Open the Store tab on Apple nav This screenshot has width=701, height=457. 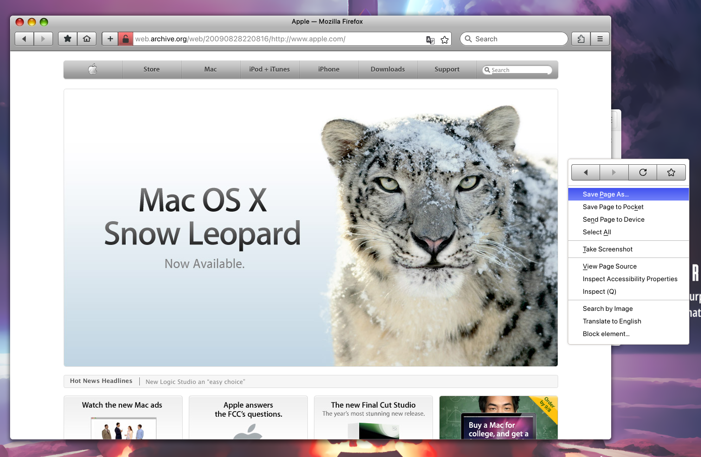tap(151, 70)
